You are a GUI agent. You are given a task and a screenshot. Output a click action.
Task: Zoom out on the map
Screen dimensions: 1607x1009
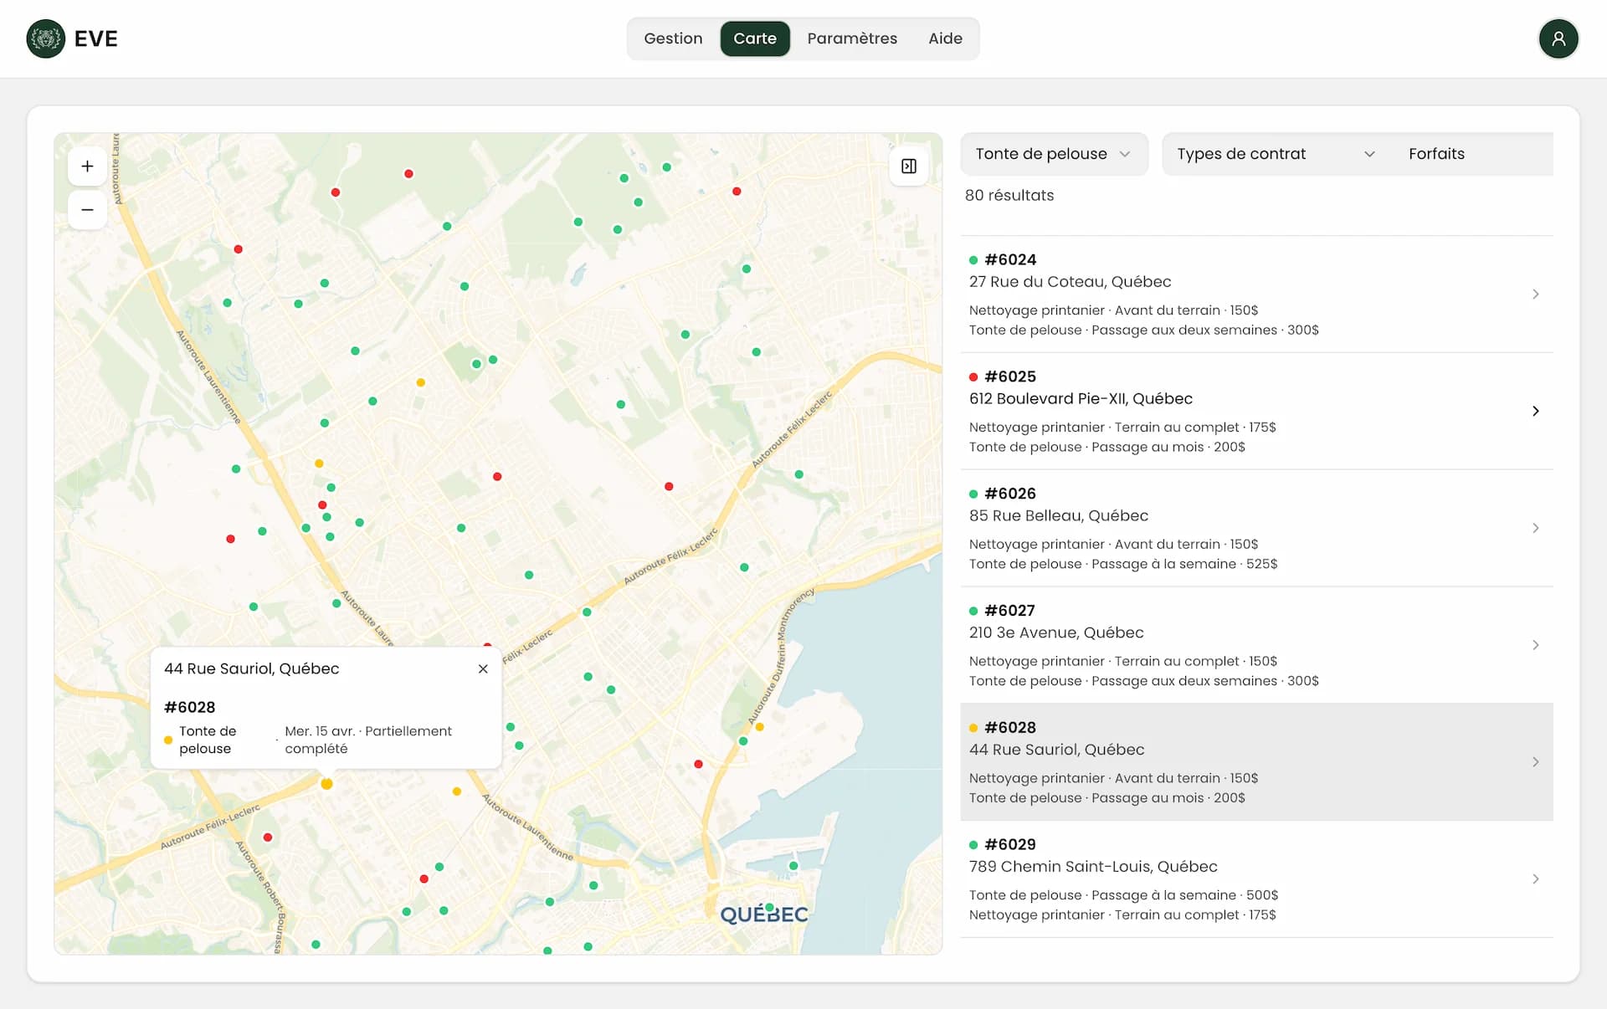pyautogui.click(x=87, y=210)
